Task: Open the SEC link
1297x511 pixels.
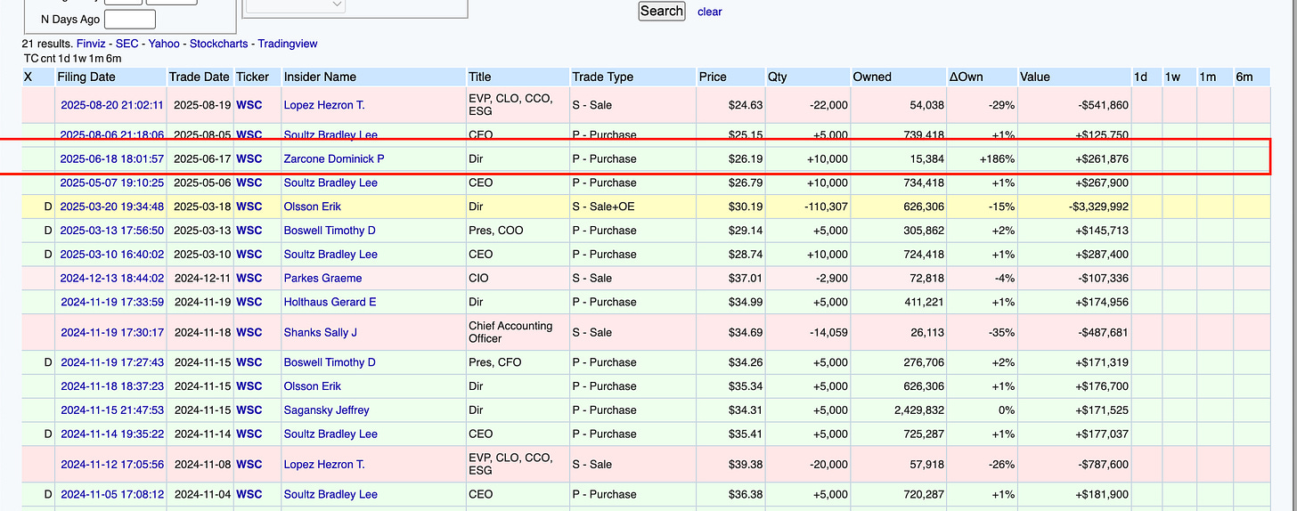Action: (127, 44)
